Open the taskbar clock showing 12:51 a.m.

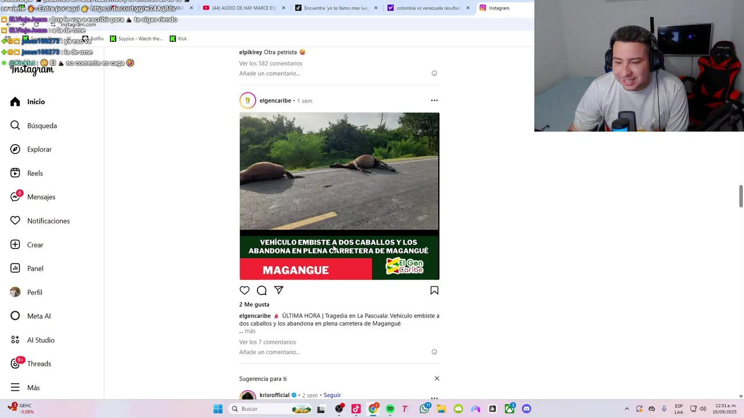(725, 409)
